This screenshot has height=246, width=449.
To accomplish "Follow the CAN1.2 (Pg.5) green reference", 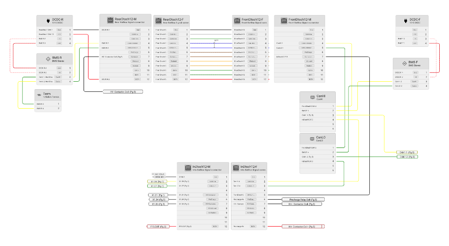I will pyautogui.click(x=407, y=157).
